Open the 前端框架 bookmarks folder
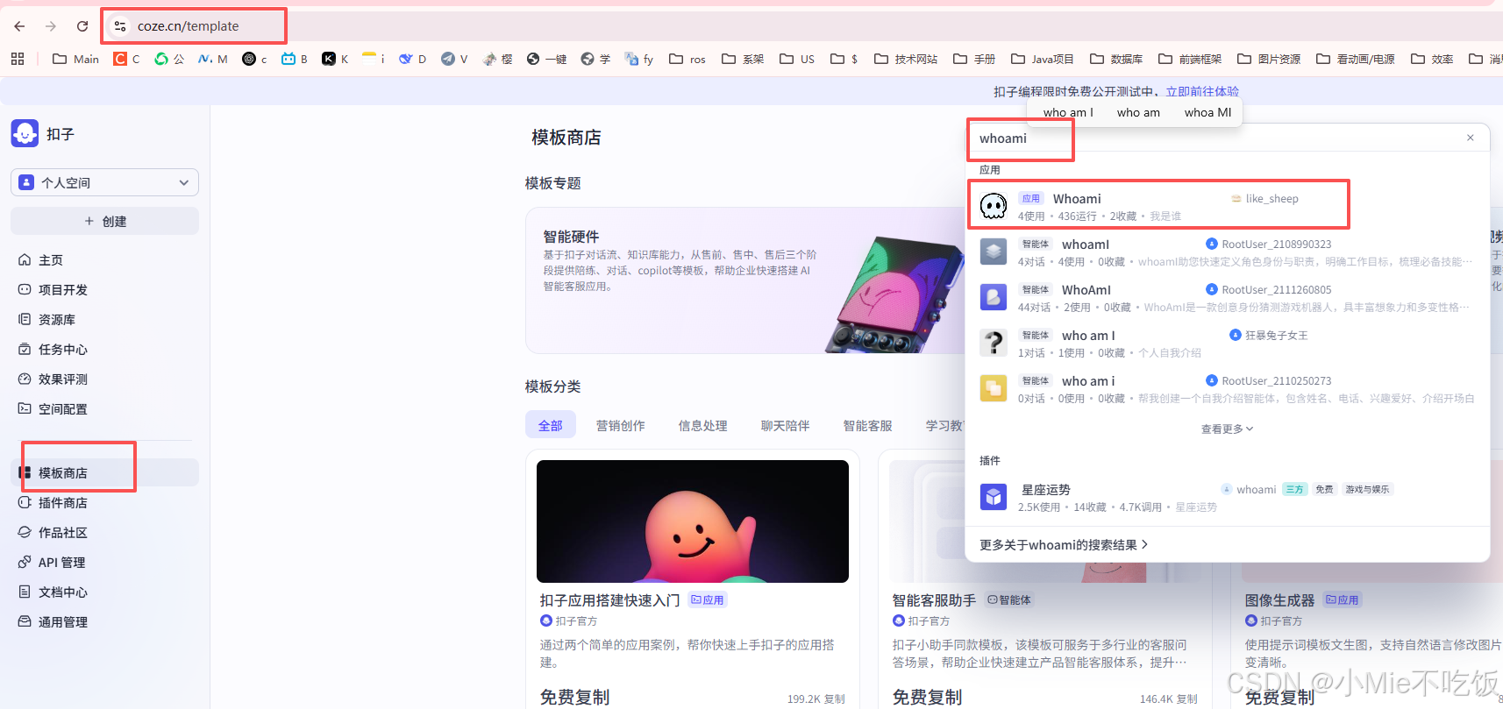Screen dimensions: 1503x709 pos(1190,59)
